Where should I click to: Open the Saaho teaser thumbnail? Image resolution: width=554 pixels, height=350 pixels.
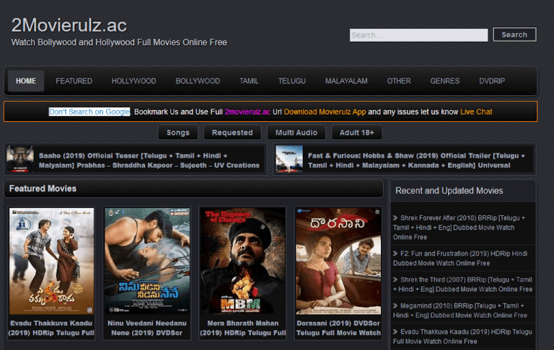point(20,159)
